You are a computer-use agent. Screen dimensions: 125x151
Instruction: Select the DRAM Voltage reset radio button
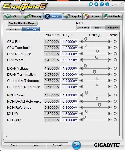click(115, 68)
